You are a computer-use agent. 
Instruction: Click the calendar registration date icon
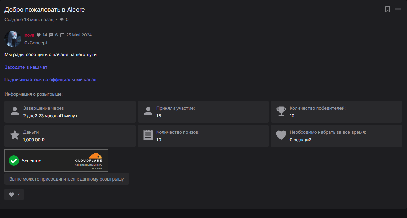[x=62, y=35]
